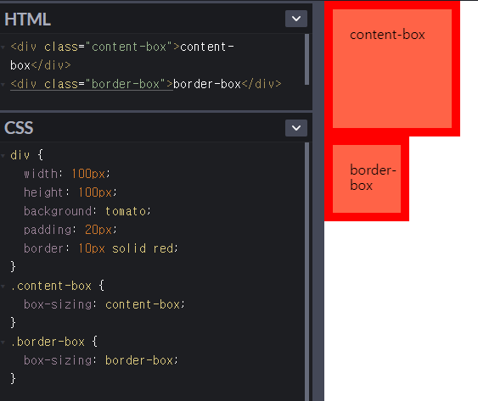Click the .content-box selector in CSS
The width and height of the screenshot is (478, 401).
point(51,286)
